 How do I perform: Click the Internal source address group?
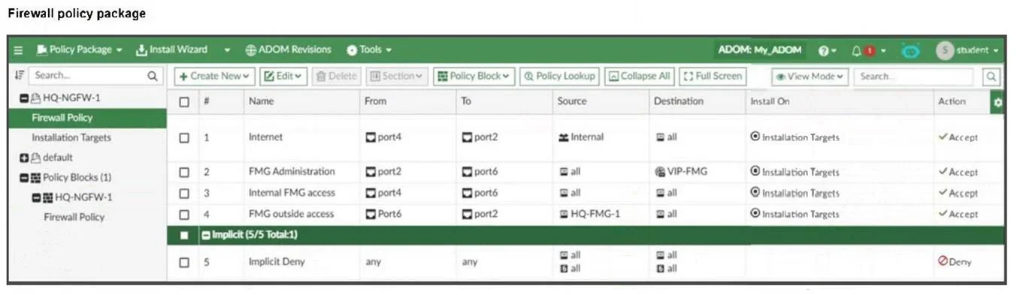tap(580, 137)
